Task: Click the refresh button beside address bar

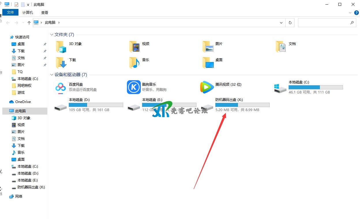Action: [x=290, y=23]
